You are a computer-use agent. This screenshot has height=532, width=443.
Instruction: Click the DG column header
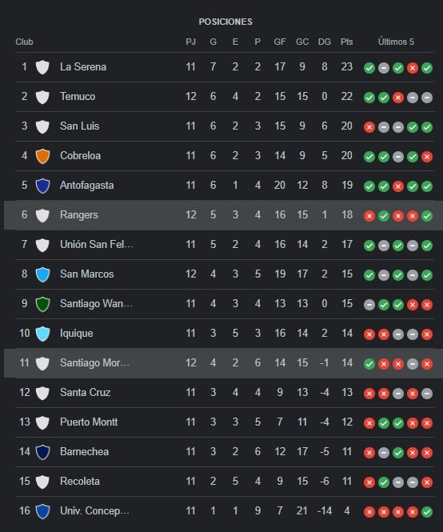click(325, 42)
